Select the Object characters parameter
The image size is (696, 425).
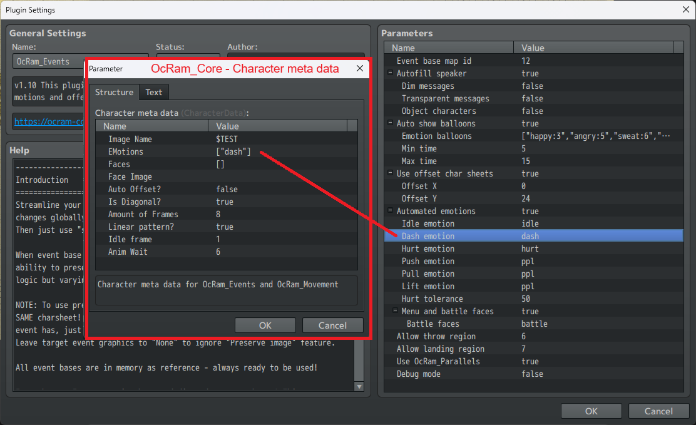click(x=533, y=111)
